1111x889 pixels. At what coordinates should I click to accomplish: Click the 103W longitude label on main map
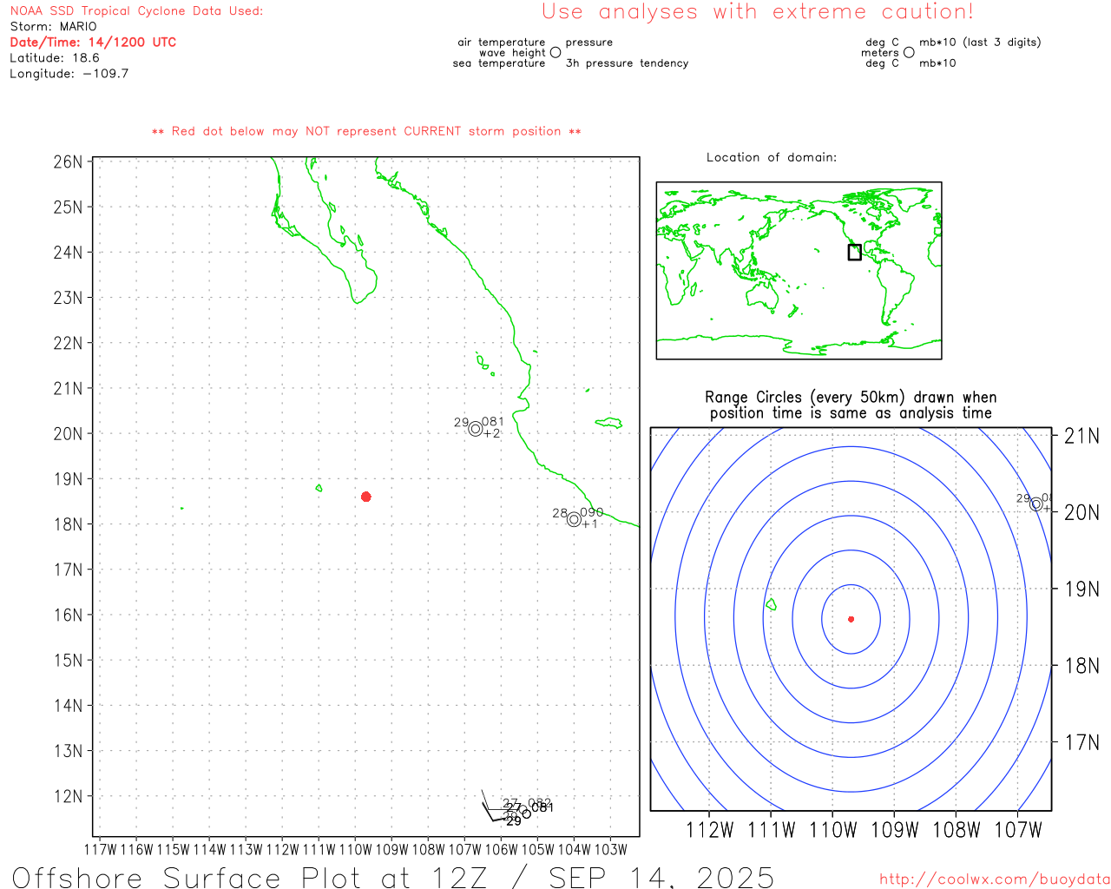(x=610, y=849)
